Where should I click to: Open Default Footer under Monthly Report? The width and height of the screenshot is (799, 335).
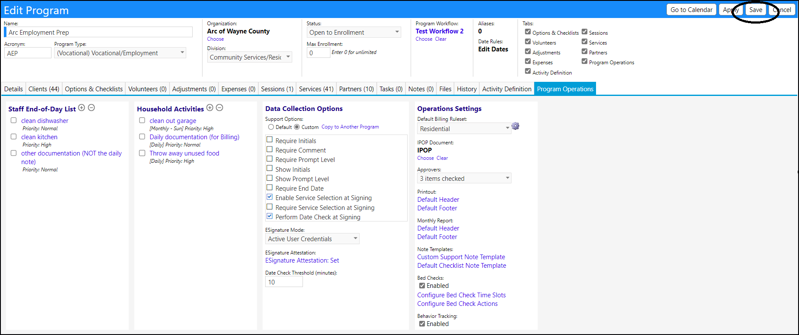point(437,237)
